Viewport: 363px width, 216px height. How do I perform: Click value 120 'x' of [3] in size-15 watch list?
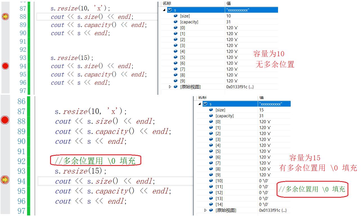pos(265,139)
